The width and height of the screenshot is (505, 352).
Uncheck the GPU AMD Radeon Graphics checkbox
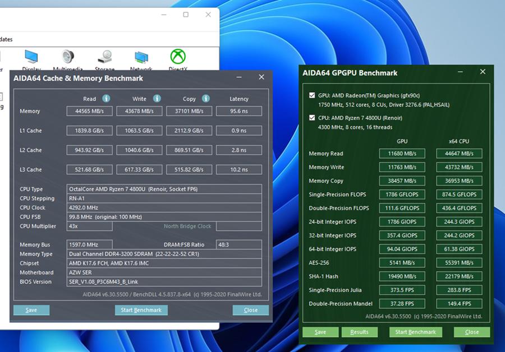coord(312,95)
